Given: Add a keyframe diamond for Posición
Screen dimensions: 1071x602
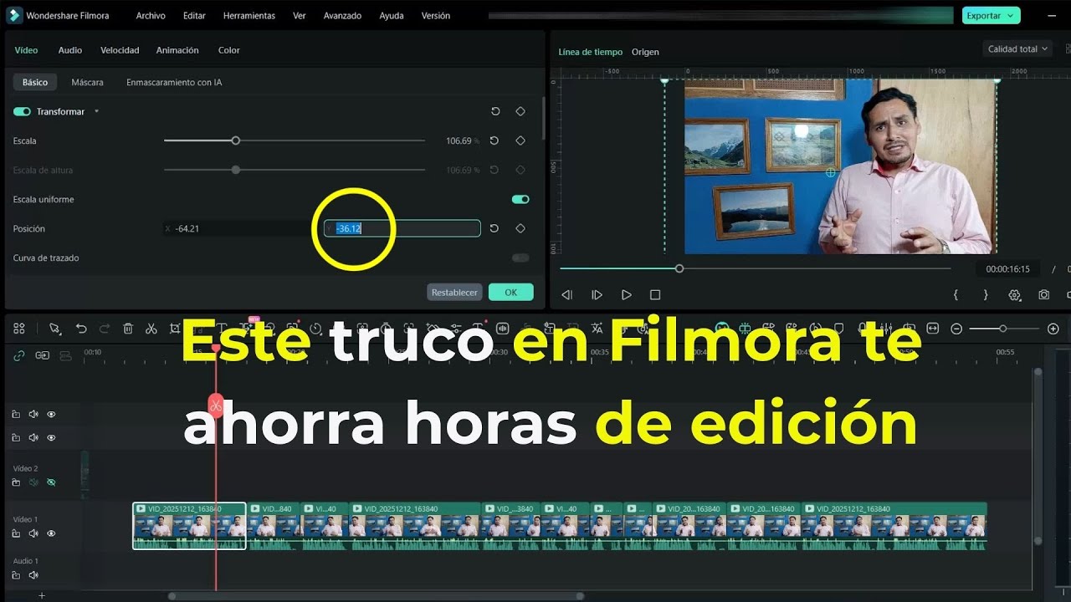Looking at the screenshot, I should coord(520,228).
